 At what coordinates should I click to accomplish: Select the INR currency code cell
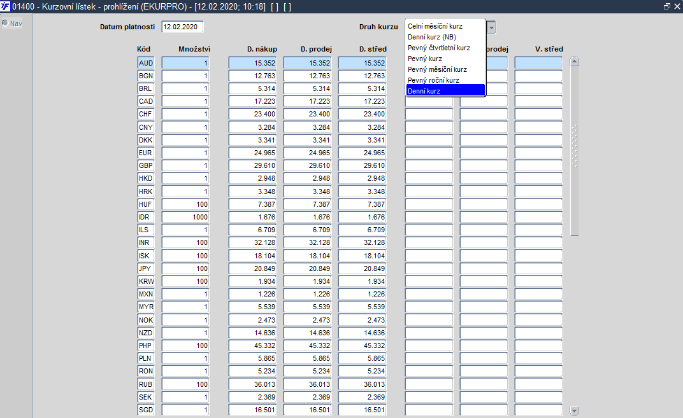pyautogui.click(x=145, y=242)
